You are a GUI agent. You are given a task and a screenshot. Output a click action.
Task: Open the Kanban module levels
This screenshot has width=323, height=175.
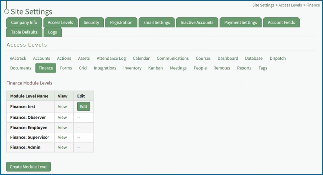(x=155, y=68)
